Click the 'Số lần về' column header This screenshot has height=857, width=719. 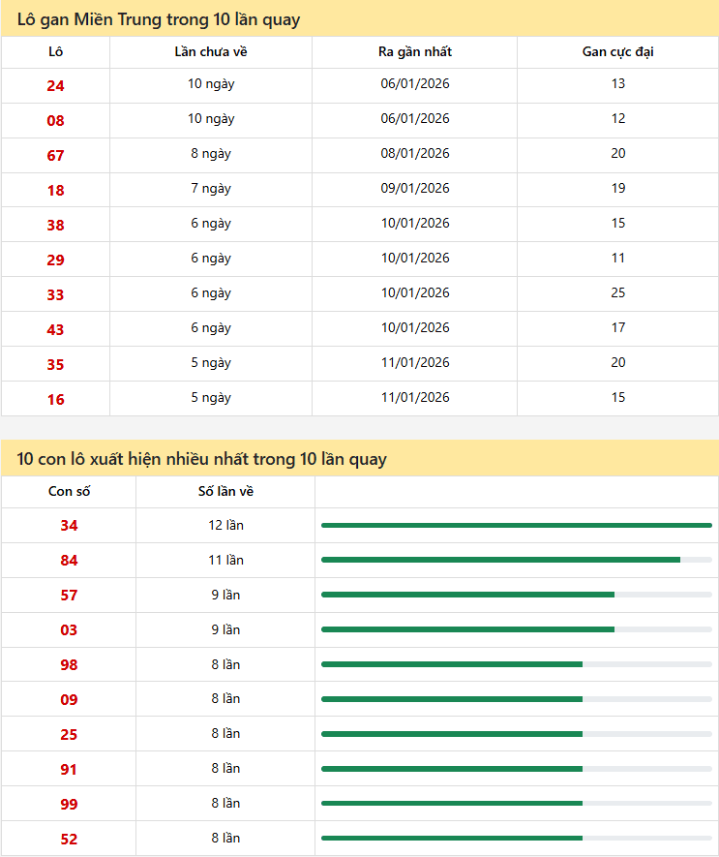pyautogui.click(x=225, y=491)
